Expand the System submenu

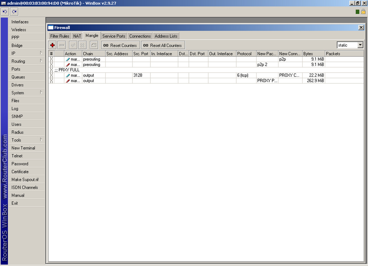coord(41,92)
